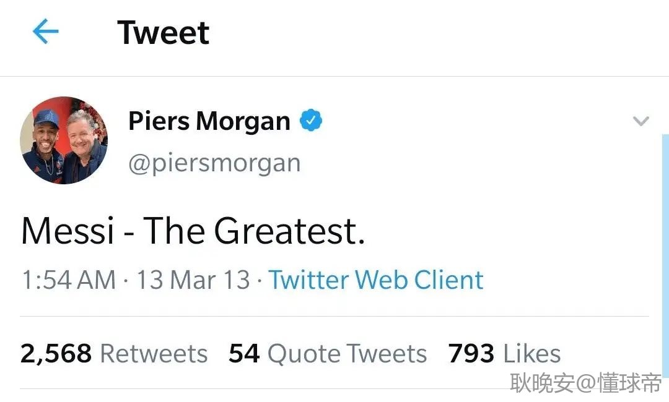This screenshot has height=402, width=669.
Task: Click the @piersmorgan handle
Action: tap(214, 163)
